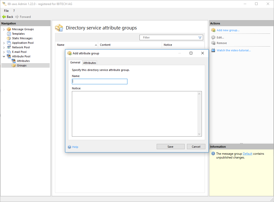Viewport: 274px width, 202px height.
Task: Click the Name input field
Action: tap(100, 82)
